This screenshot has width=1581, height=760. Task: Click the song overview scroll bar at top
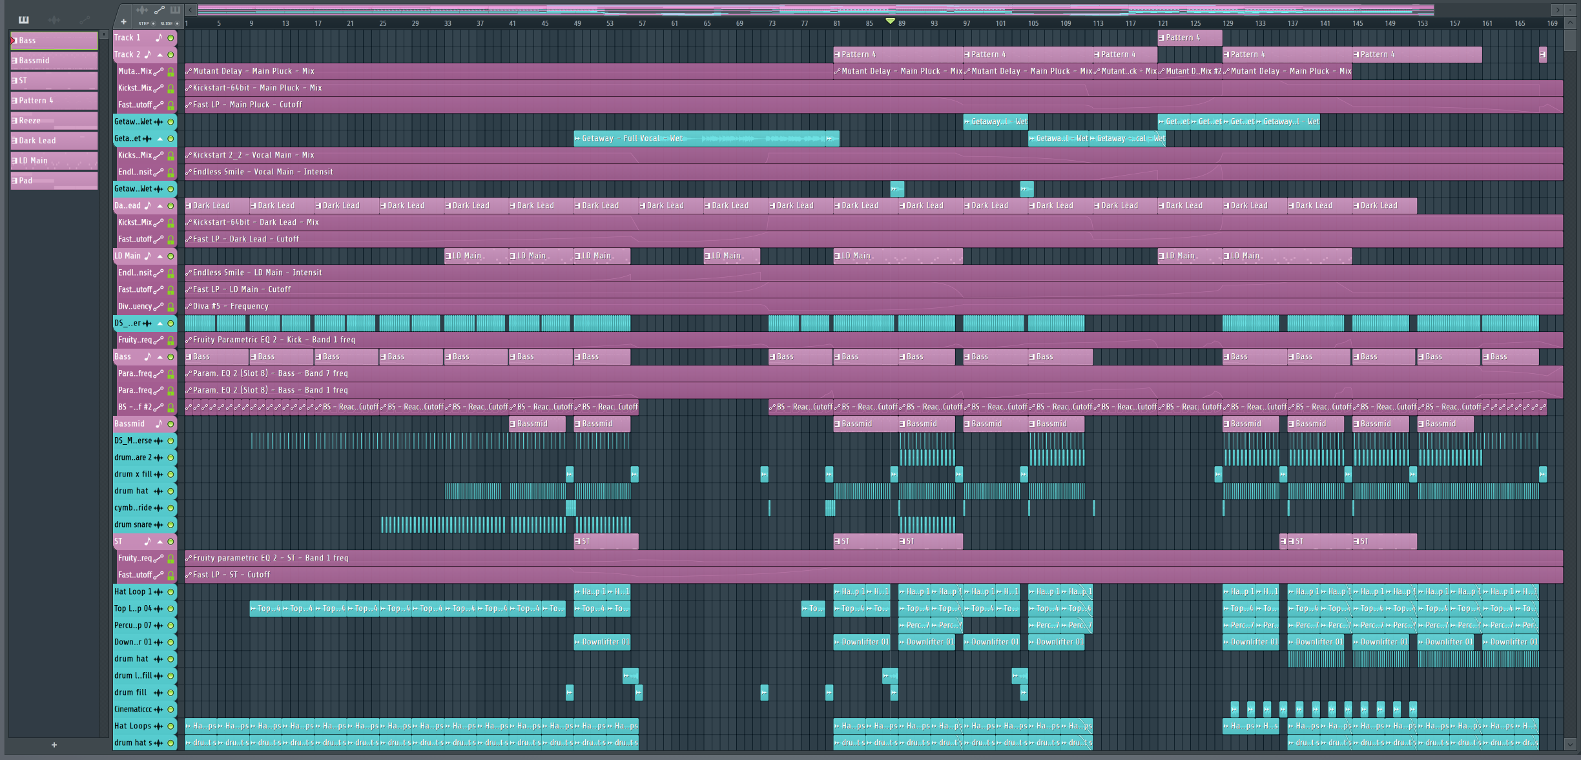816,10
